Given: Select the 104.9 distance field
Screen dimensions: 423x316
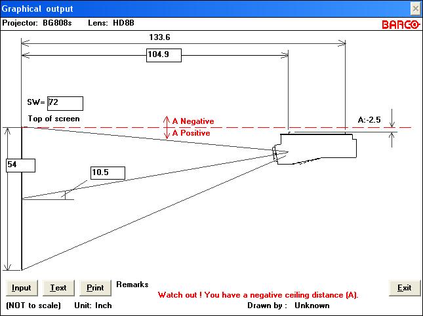Looking at the screenshot, I should (x=164, y=55).
